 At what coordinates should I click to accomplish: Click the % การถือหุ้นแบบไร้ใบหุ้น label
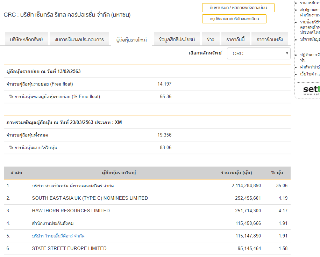pos(33,148)
